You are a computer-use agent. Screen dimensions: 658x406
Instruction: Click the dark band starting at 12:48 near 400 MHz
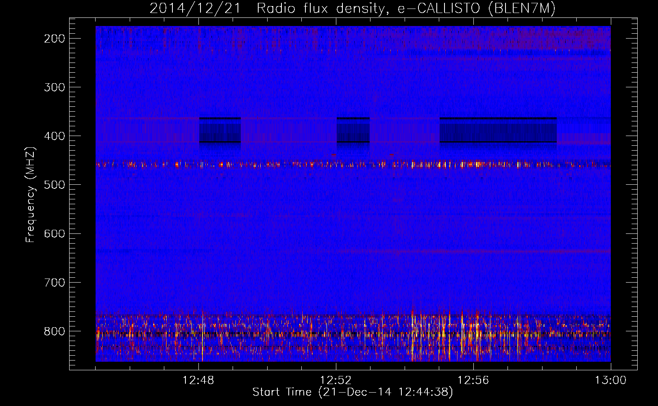coord(220,130)
